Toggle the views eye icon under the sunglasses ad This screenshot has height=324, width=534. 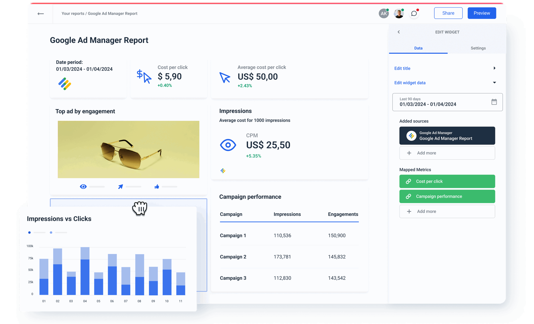[x=83, y=186]
